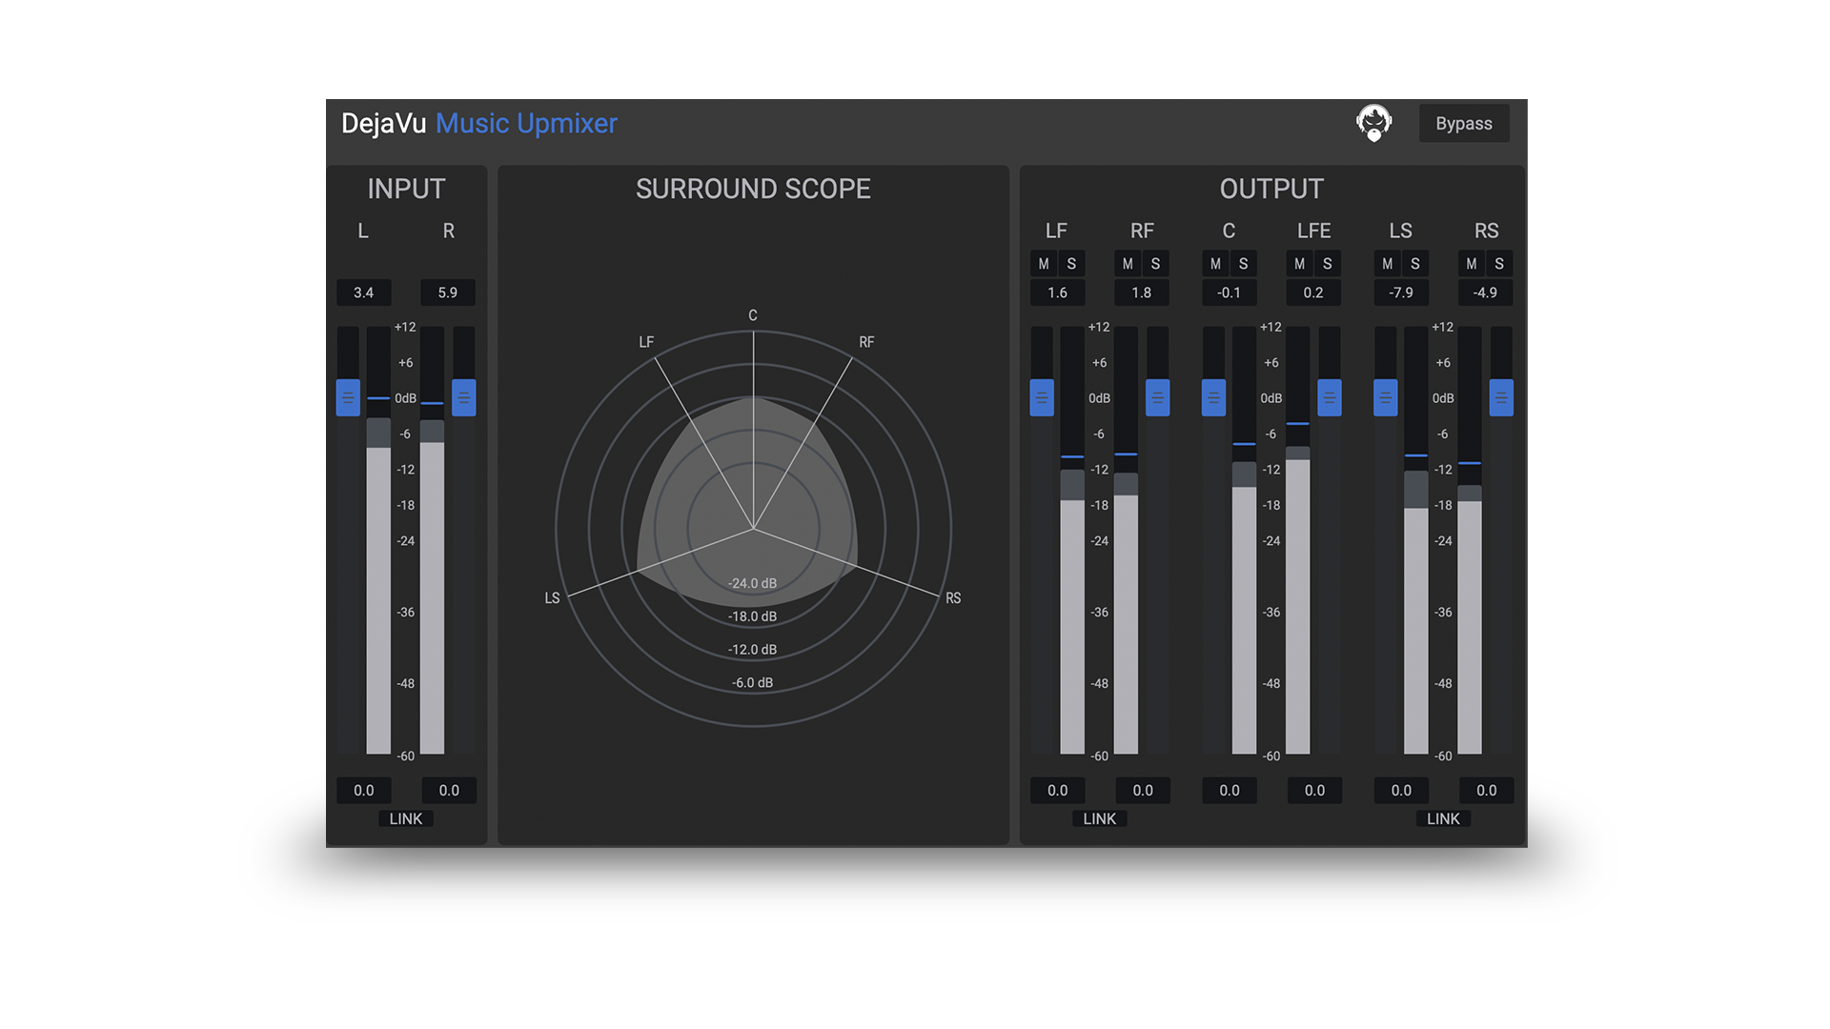The height and width of the screenshot is (1029, 1830).
Task: Toggle LINK for LS and RS outputs
Action: 1443,818
